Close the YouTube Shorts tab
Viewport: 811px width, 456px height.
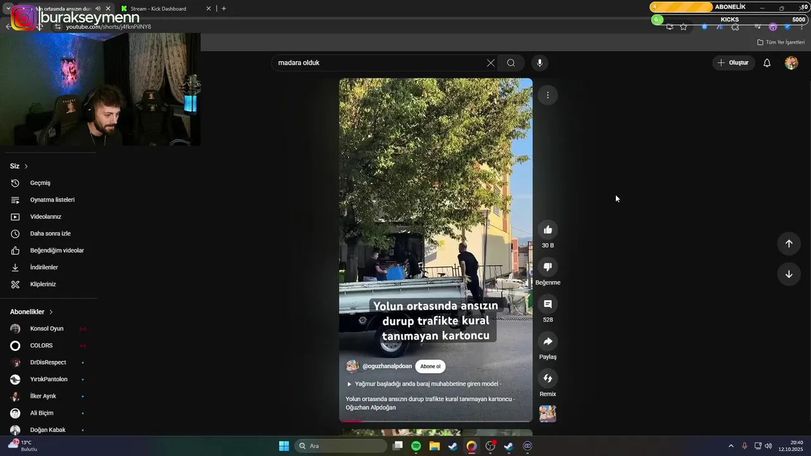108,8
